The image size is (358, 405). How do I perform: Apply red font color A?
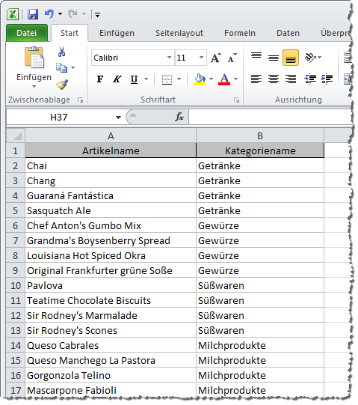(224, 79)
